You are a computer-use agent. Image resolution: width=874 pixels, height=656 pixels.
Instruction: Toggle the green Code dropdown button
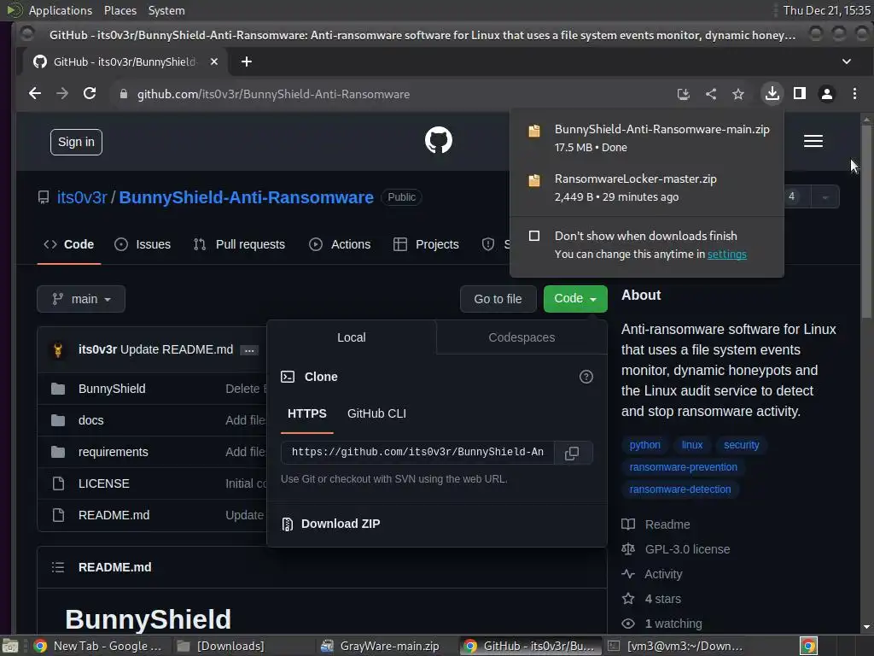pos(575,298)
